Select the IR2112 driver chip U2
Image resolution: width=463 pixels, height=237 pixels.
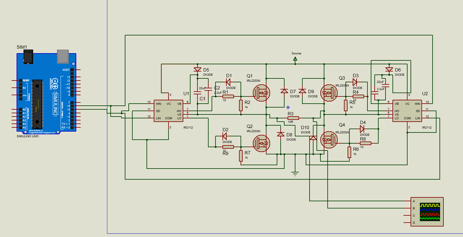click(x=408, y=111)
